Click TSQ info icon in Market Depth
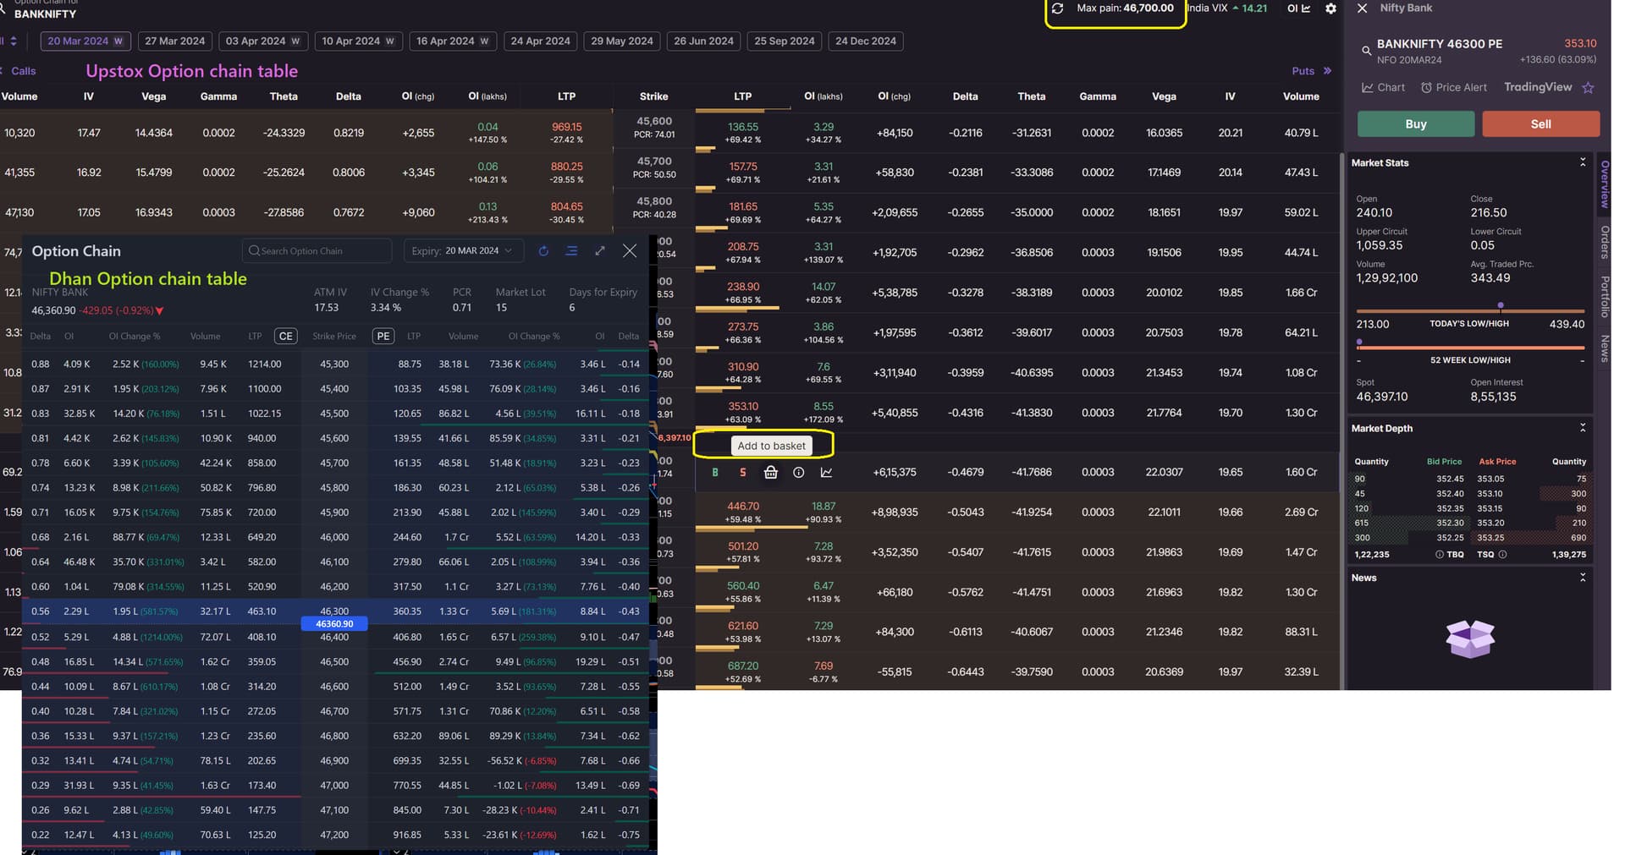The image size is (1625, 855). click(1502, 555)
